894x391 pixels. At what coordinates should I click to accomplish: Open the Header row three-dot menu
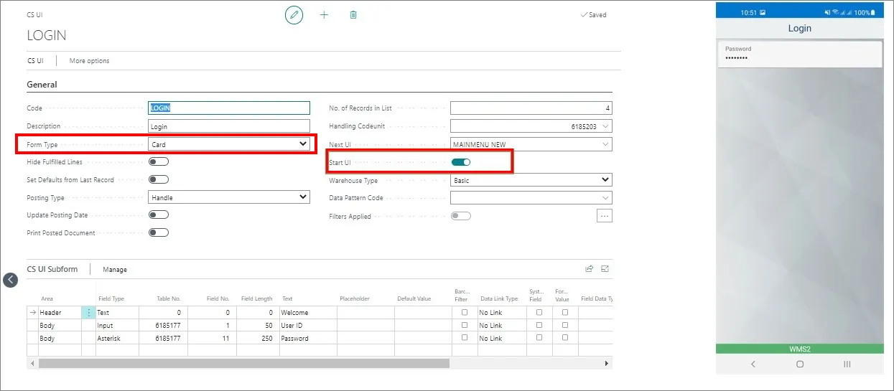(x=89, y=313)
